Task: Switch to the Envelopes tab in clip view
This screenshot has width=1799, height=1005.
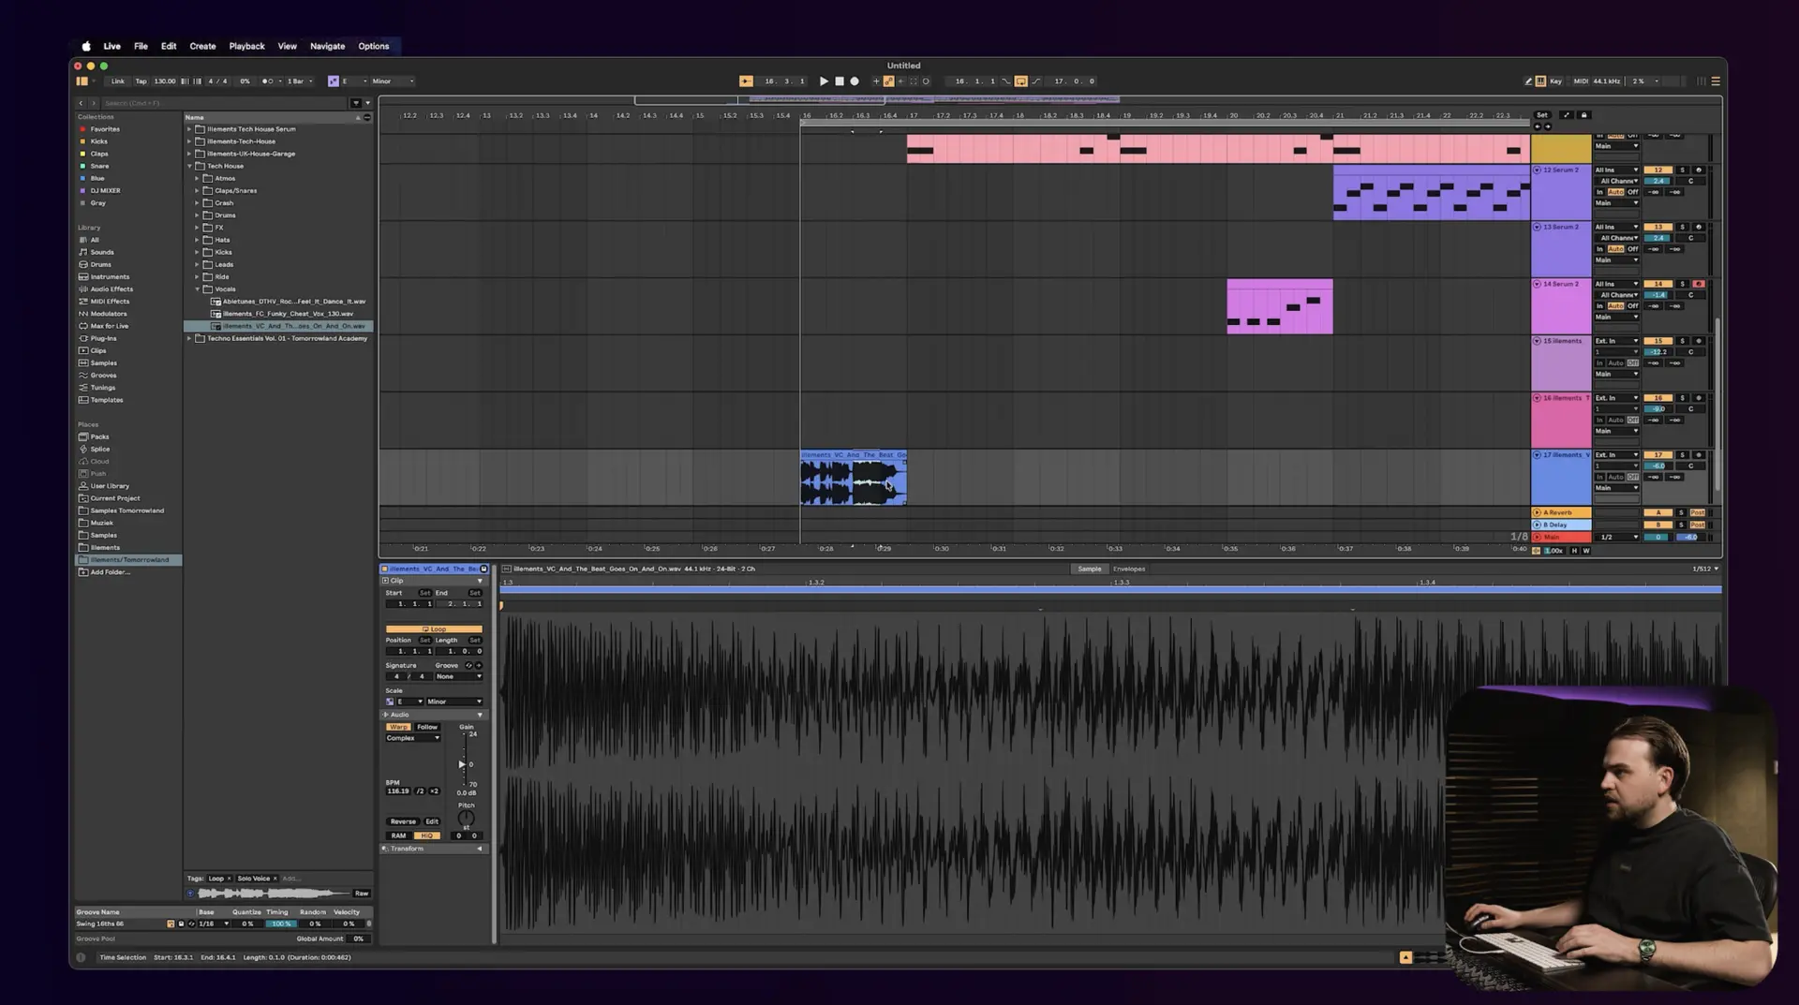Action: 1129,569
